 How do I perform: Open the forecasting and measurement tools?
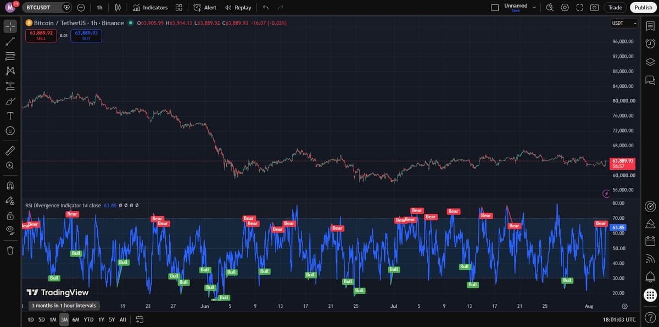tap(10, 86)
